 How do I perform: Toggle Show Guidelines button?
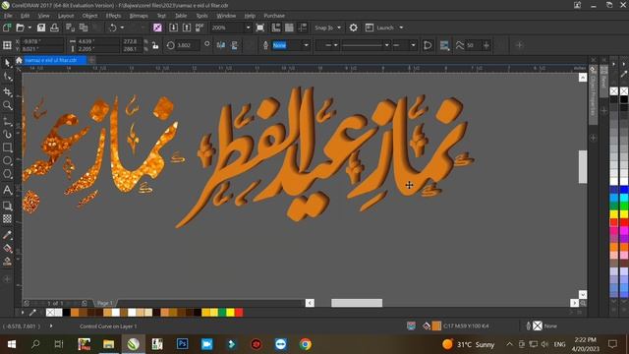(303, 28)
